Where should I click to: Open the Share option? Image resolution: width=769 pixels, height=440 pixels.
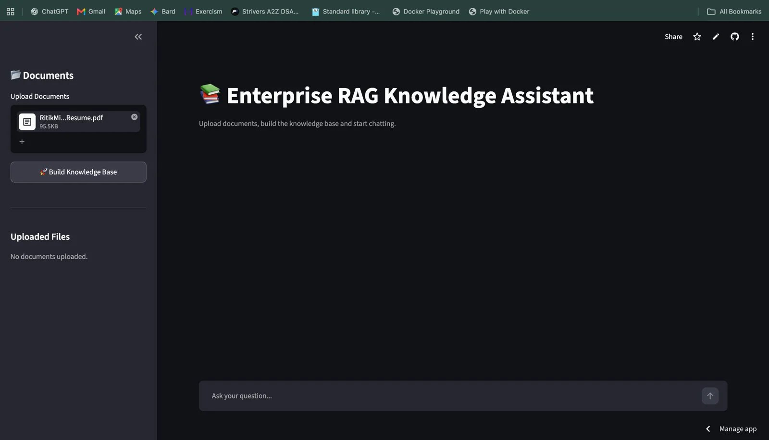[x=673, y=37]
